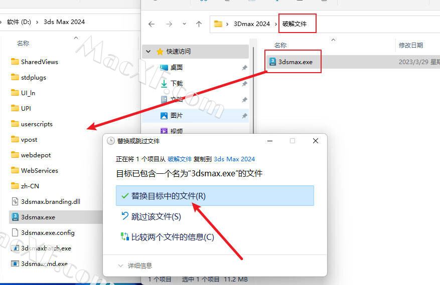Image resolution: width=440 pixels, height=285 pixels.
Task: Select the zh-CN folder
Action: 25,186
